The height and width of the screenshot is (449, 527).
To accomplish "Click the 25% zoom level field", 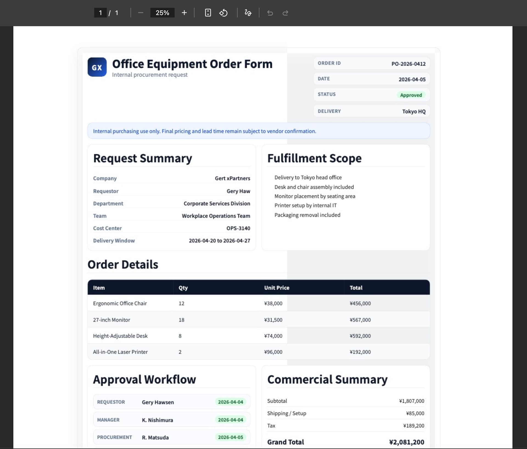I will click(162, 13).
